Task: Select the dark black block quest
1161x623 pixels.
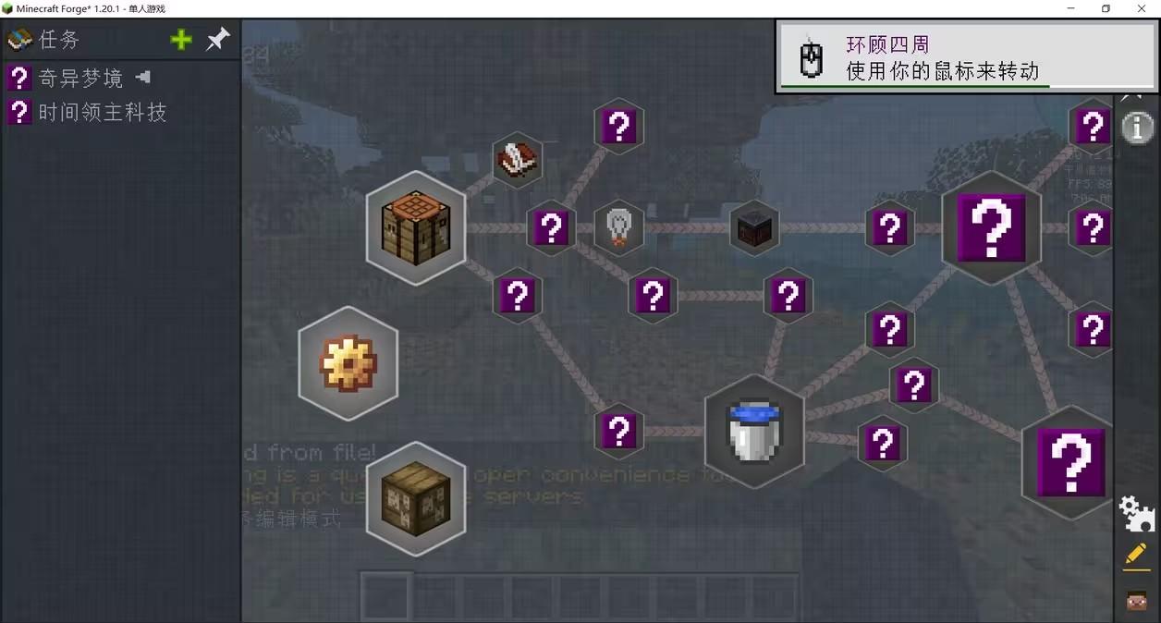Action: point(754,227)
